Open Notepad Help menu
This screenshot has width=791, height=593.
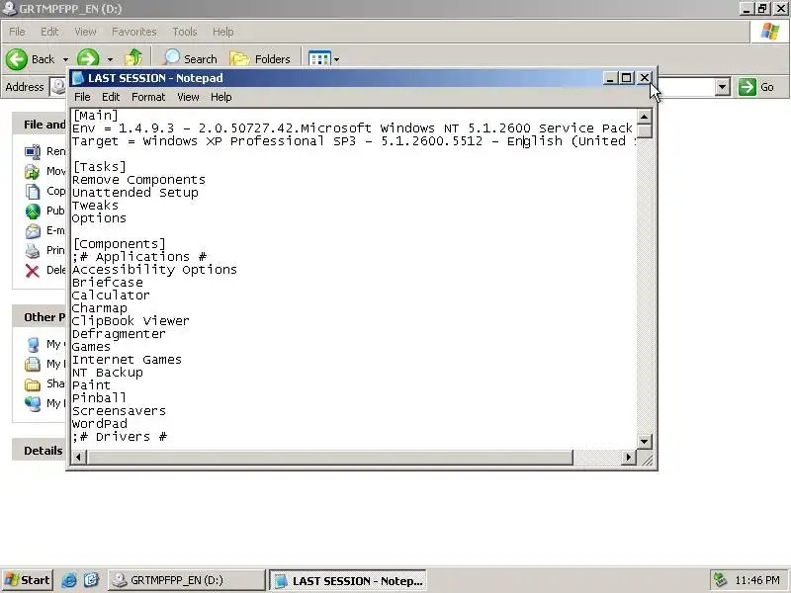coord(220,97)
